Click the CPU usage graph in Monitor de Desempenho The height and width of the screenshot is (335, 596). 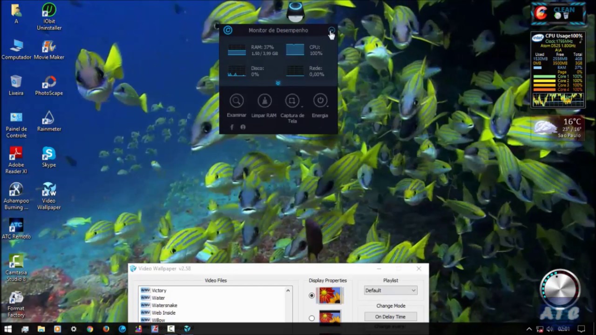coord(295,50)
